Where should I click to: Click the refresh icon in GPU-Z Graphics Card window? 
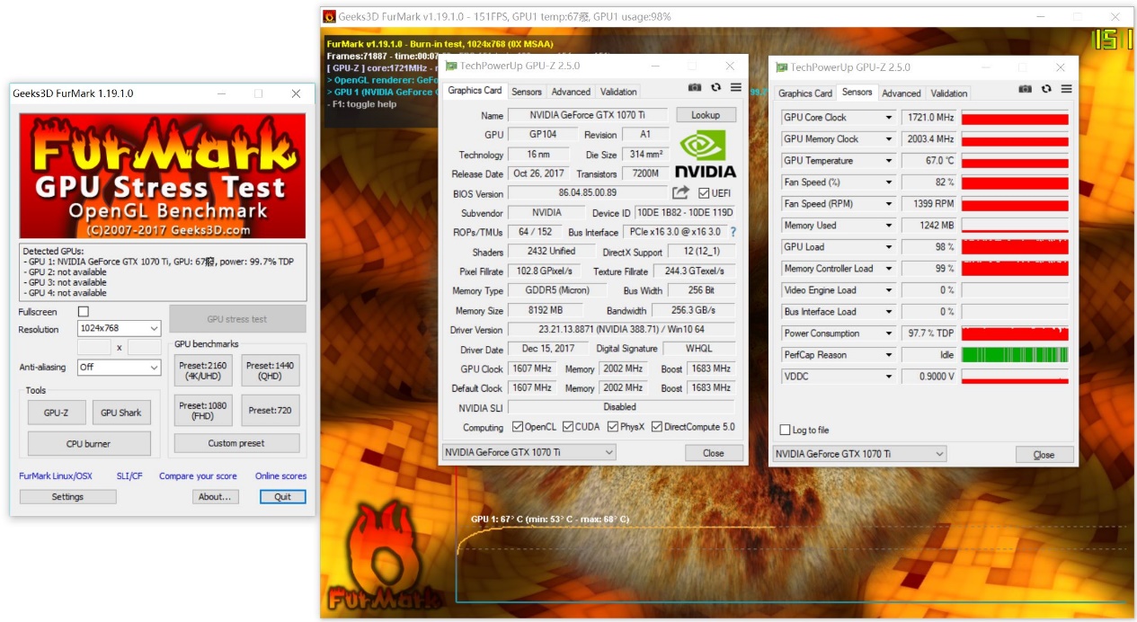pyautogui.click(x=715, y=87)
